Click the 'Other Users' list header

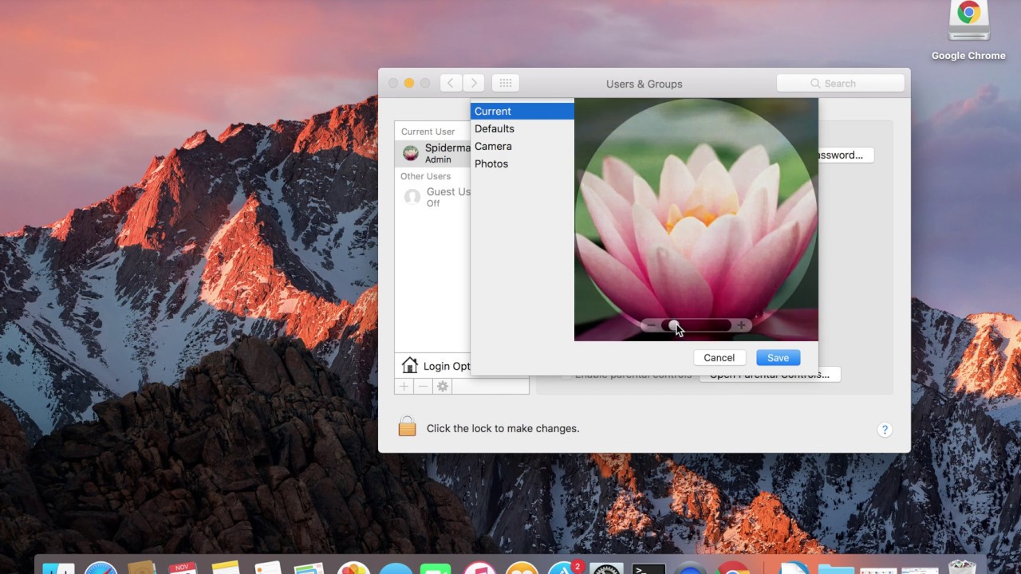tap(426, 176)
